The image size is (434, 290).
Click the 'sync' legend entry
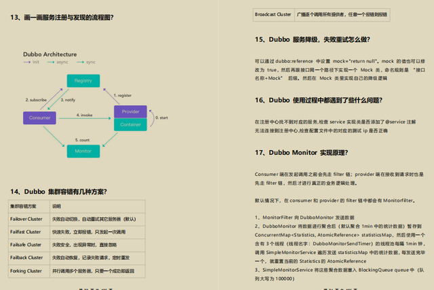pyautogui.click(x=86, y=62)
